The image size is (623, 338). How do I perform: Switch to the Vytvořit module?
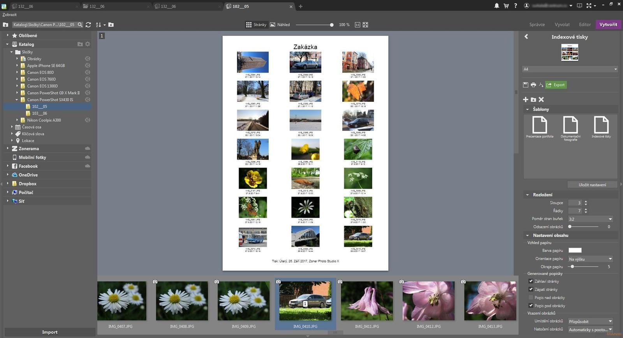tap(608, 25)
